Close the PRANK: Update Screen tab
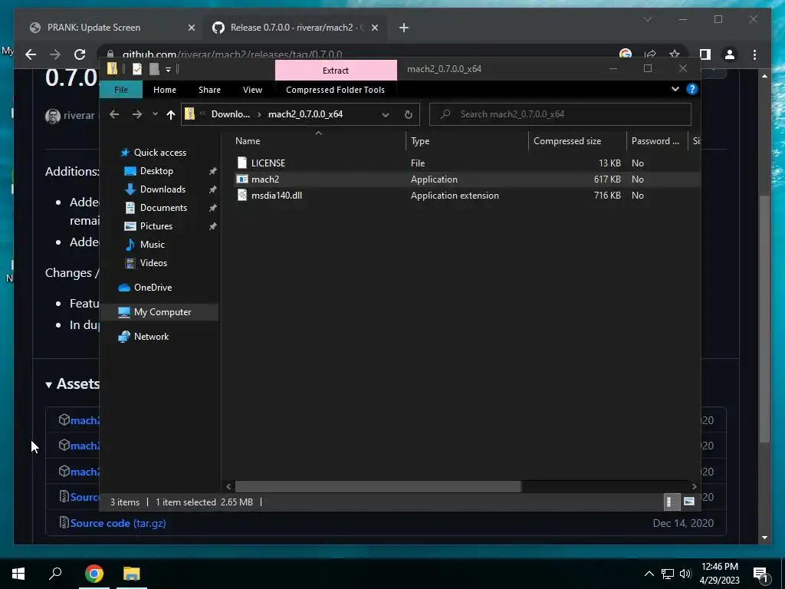This screenshot has height=589, width=785. (x=191, y=28)
